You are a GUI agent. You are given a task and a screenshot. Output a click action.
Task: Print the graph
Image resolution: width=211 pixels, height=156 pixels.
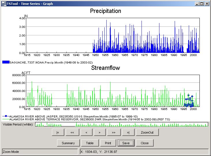(108, 143)
